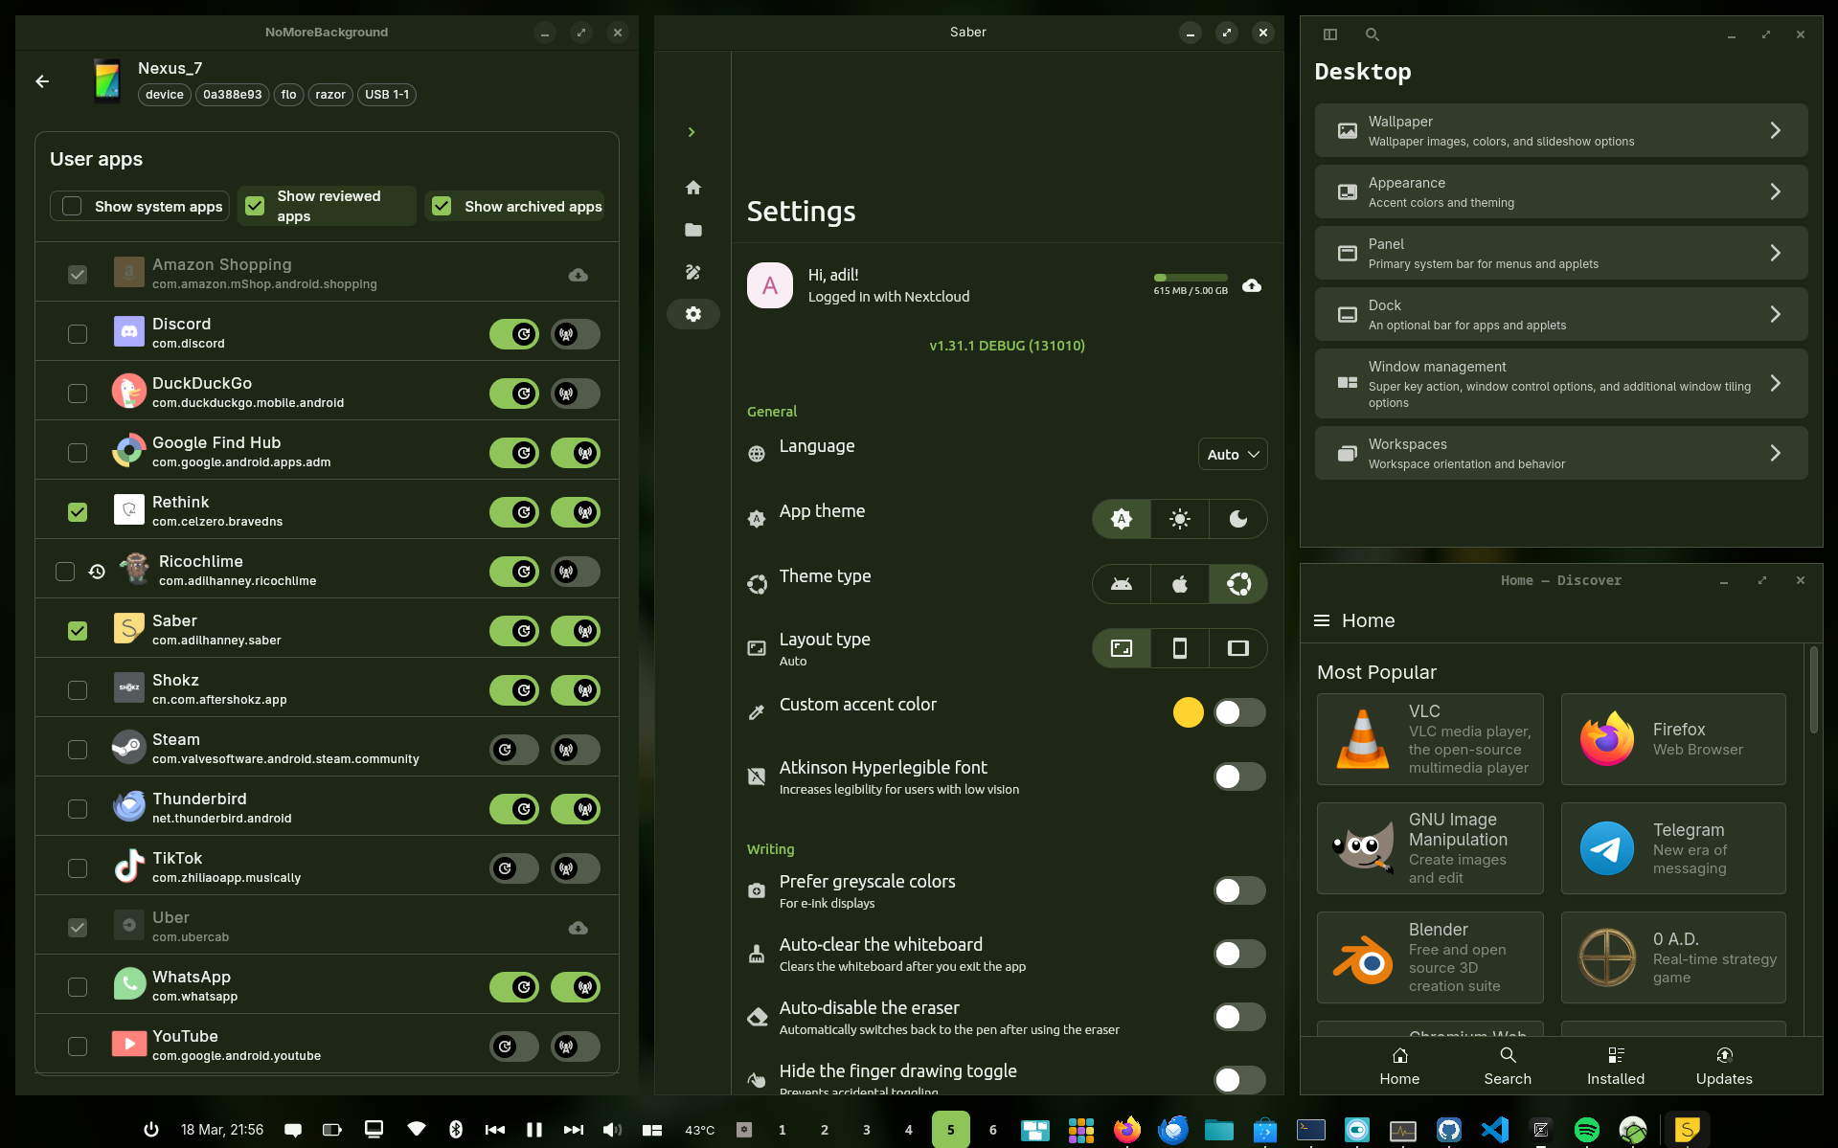The width and height of the screenshot is (1838, 1148).
Task: Click GitHub Desktop icon in taskbar
Action: pos(1449,1130)
